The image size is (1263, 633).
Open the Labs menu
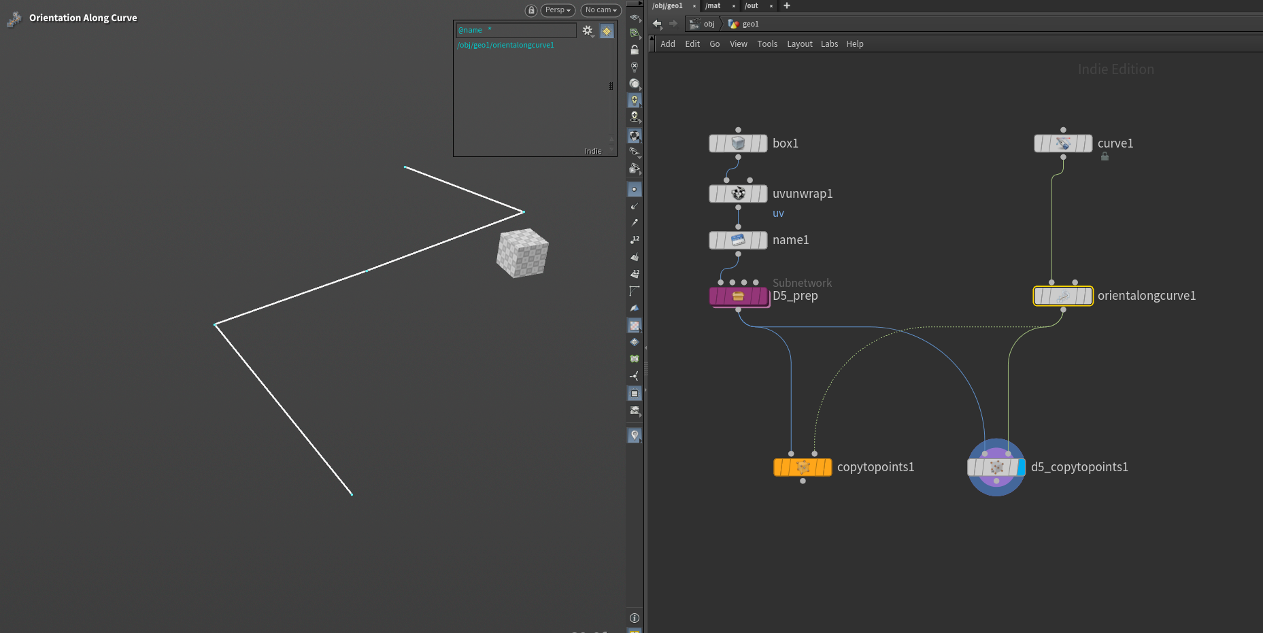click(829, 44)
